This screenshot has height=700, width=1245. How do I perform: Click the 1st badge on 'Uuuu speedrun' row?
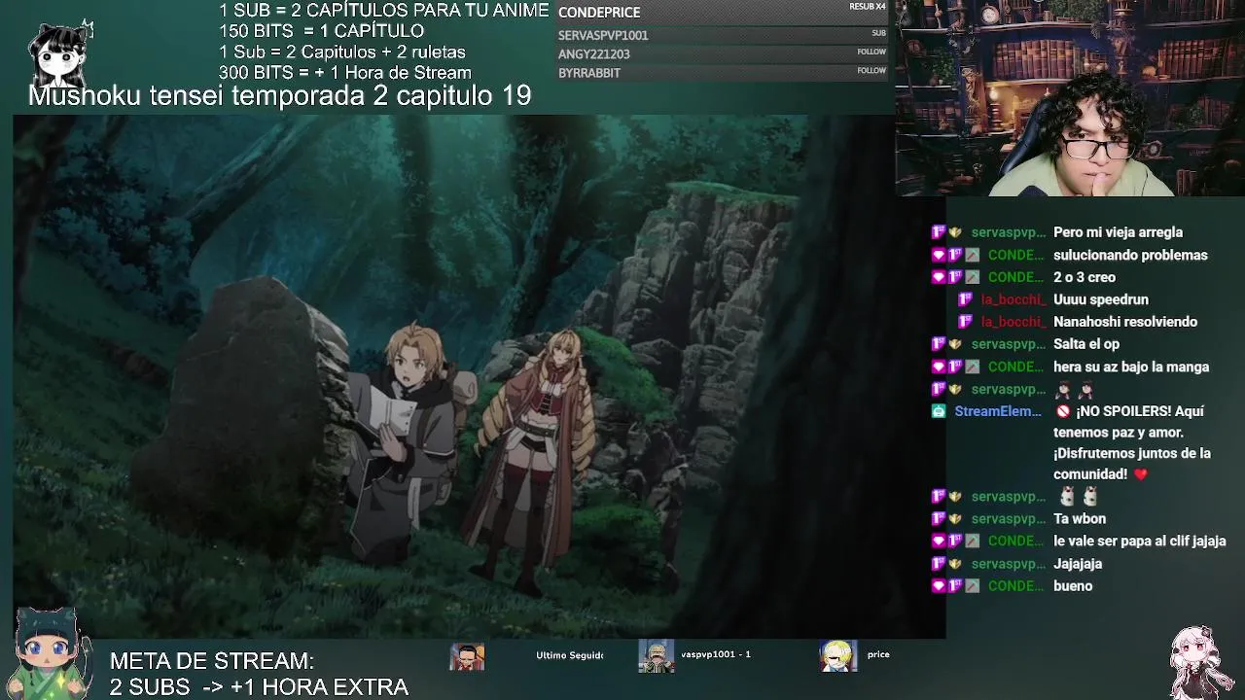click(x=966, y=299)
